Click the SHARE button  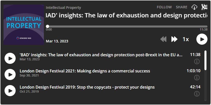coord(182,7)
